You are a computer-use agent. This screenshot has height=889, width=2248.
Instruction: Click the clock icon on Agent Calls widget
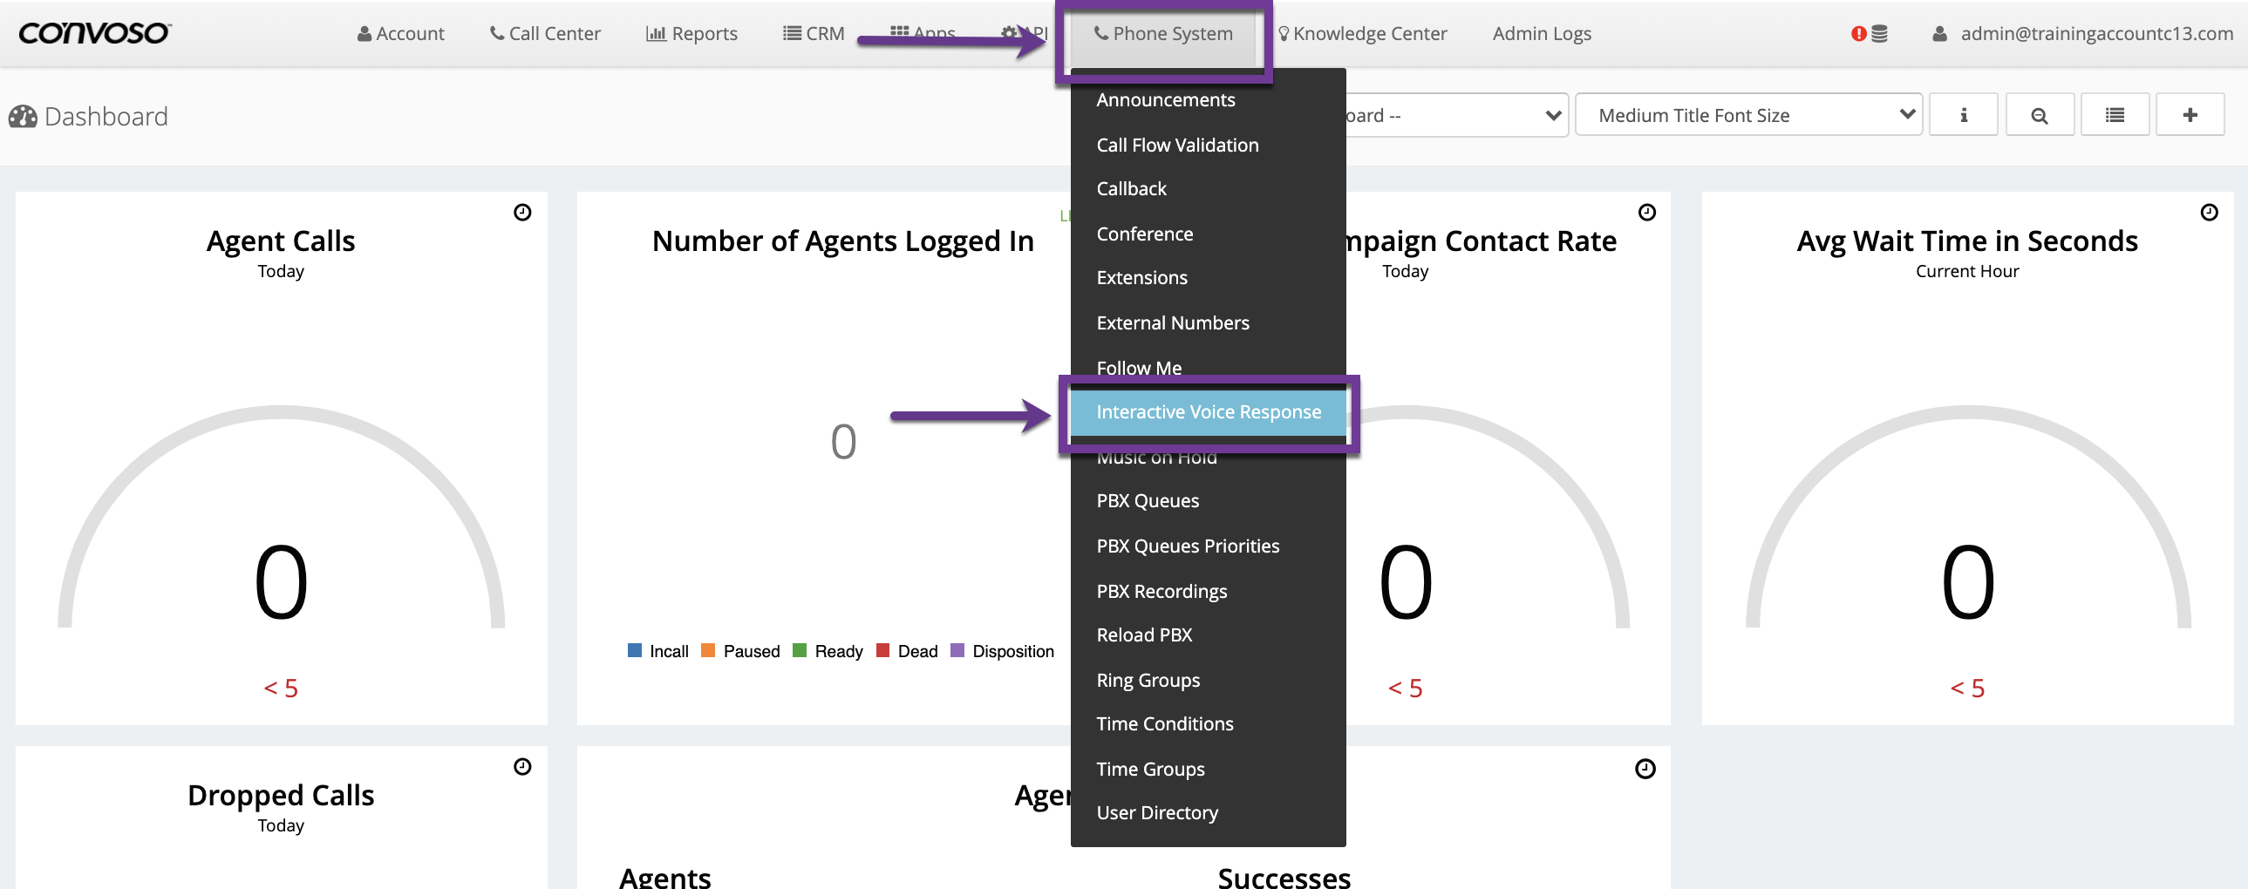click(521, 212)
